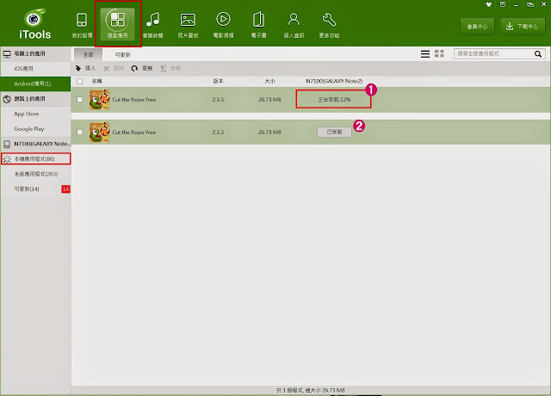This screenshot has width=551, height=396.
Task: Click the N7100(GALAXY Note2) column header
Action: coord(334,81)
